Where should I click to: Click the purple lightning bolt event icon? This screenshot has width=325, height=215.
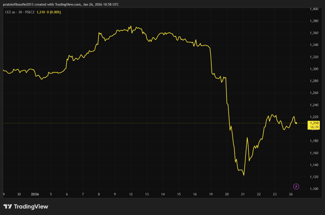point(296,187)
